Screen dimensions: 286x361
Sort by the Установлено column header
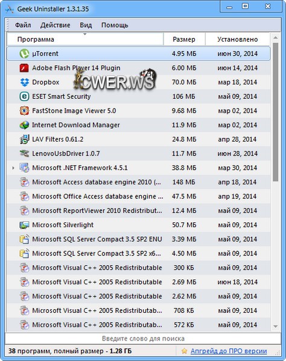(x=237, y=39)
